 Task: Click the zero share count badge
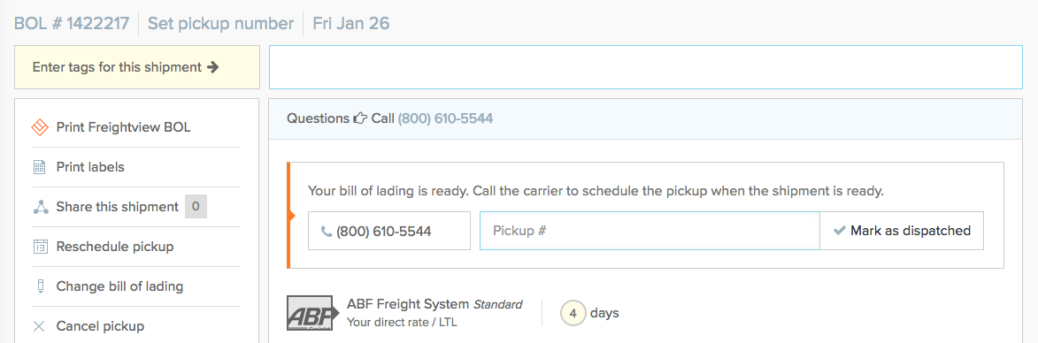pos(196,207)
